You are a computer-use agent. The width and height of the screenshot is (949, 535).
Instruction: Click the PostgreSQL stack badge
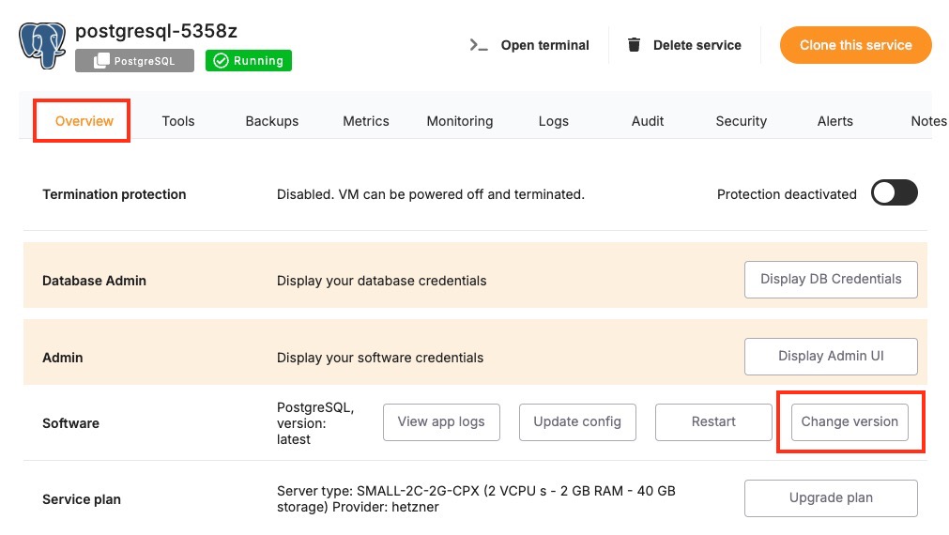(x=134, y=61)
